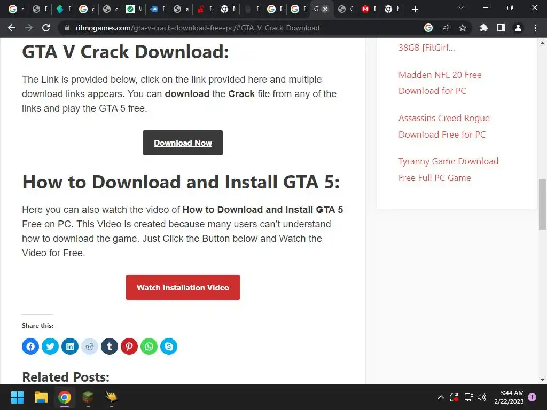Open the notification badge
The image size is (547, 410).
(x=532, y=397)
